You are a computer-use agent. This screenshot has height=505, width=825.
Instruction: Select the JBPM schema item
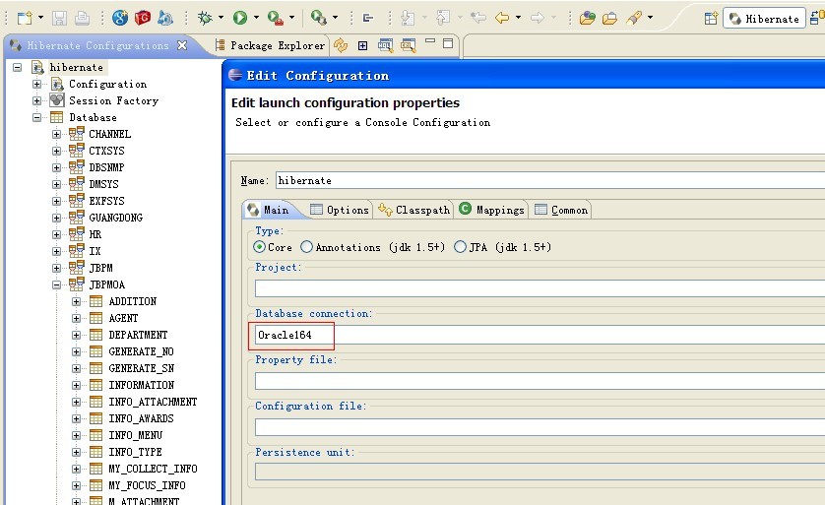(100, 269)
